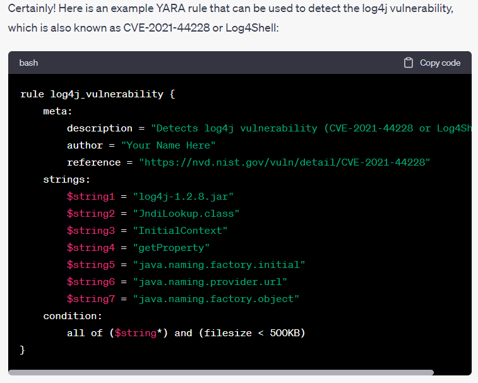Click the $string1 variable name
Image resolution: width=478 pixels, height=383 pixels.
(91, 197)
